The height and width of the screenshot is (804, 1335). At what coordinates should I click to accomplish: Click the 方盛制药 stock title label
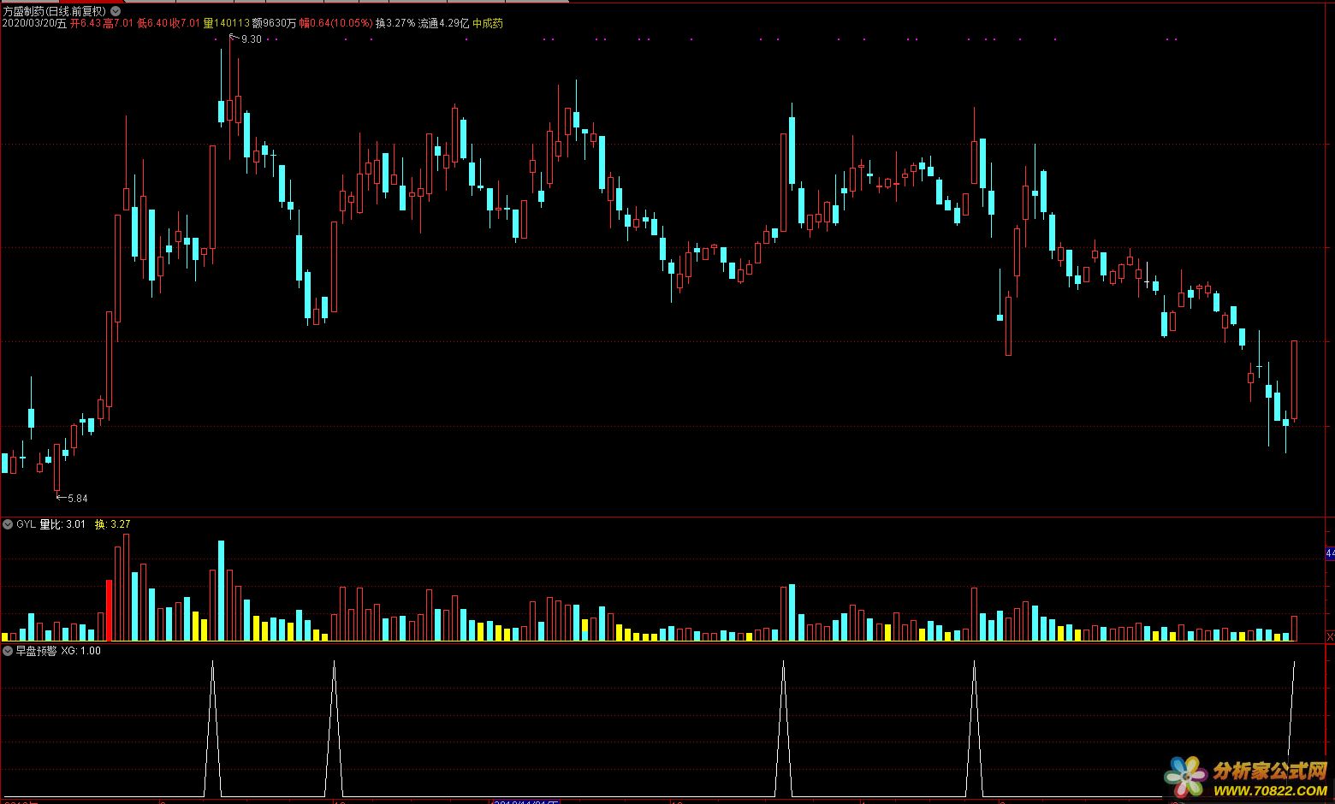53,11
